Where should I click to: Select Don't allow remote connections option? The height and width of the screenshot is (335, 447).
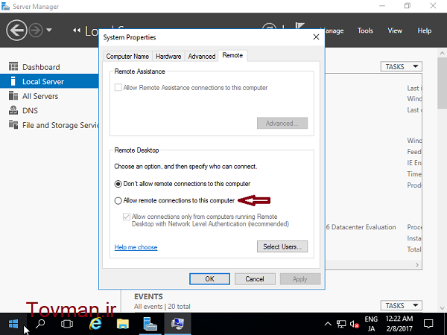tap(118, 184)
